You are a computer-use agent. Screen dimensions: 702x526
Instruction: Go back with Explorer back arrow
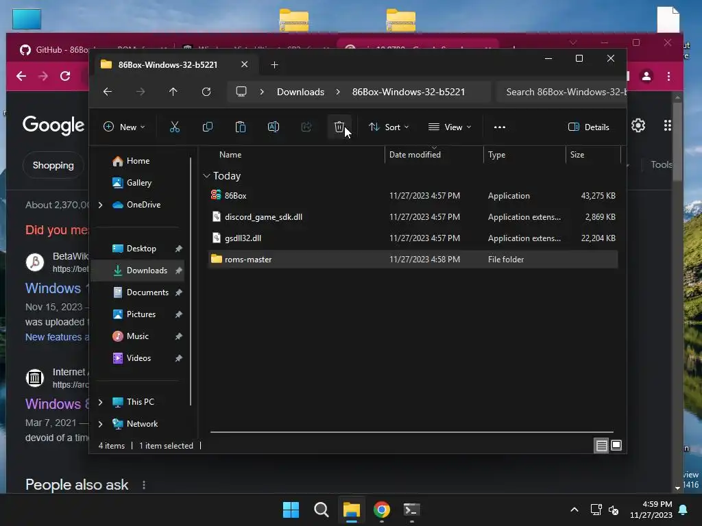[108, 92]
